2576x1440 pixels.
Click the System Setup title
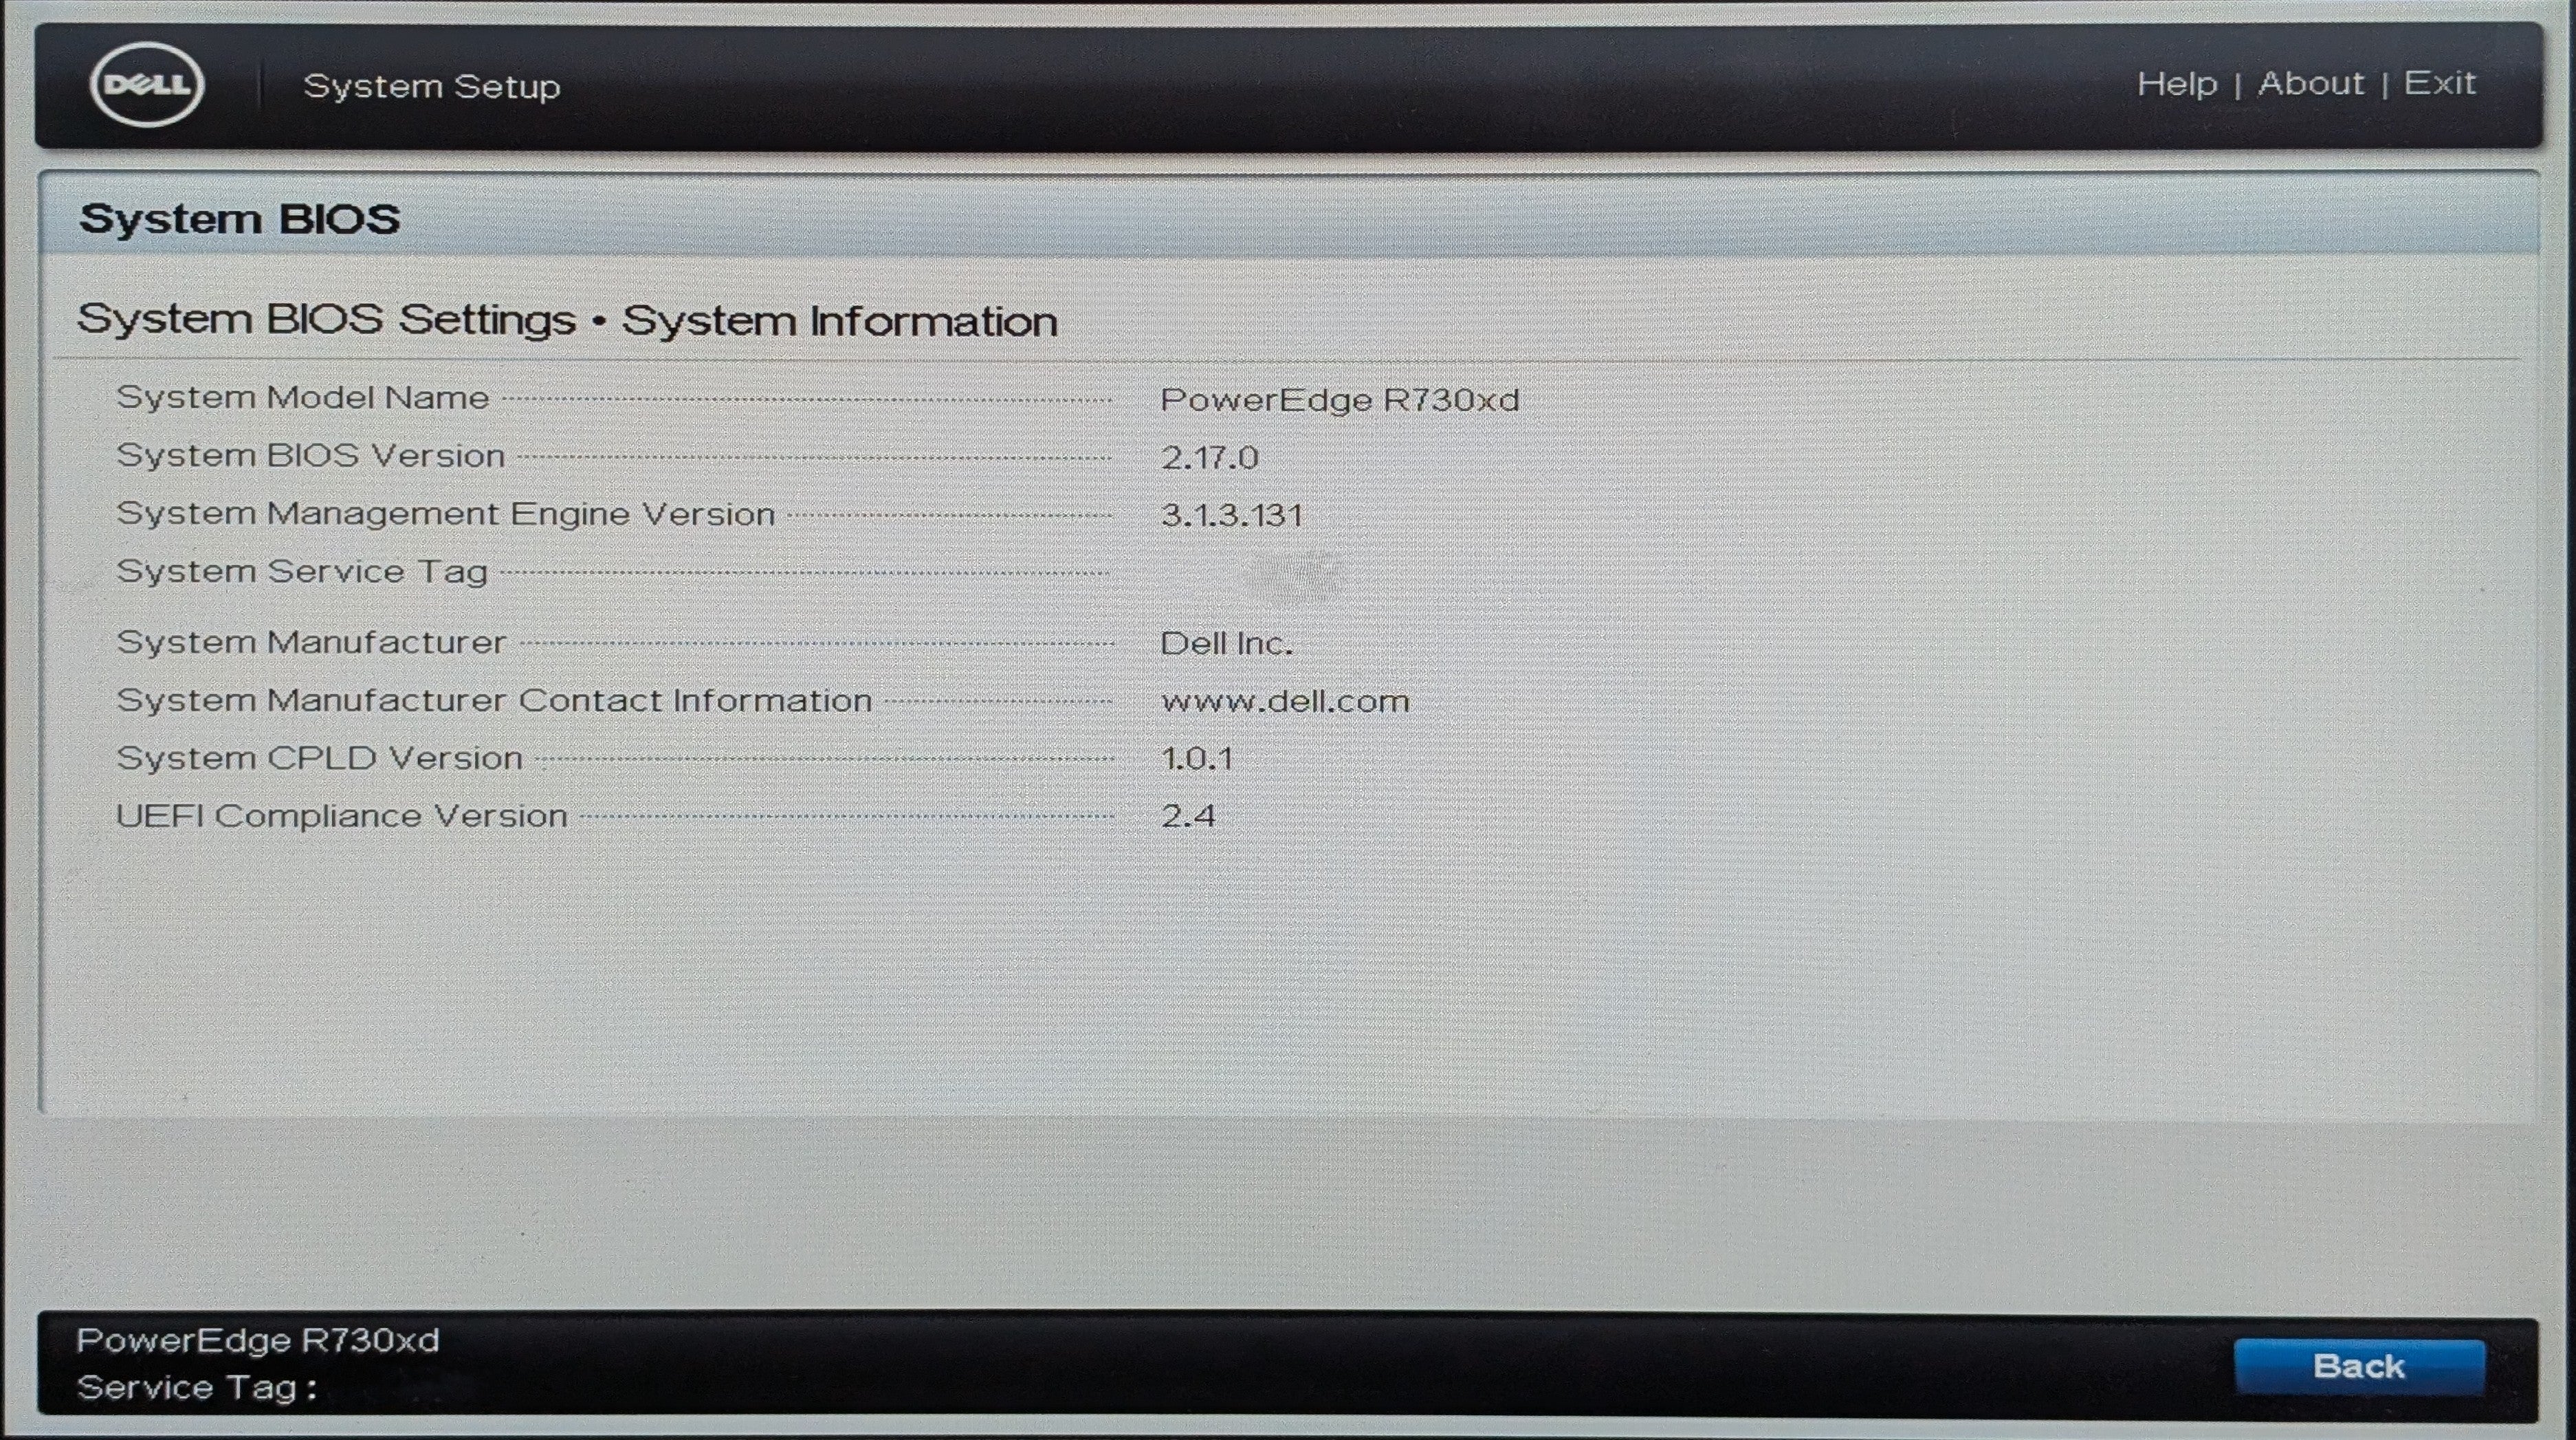(432, 86)
